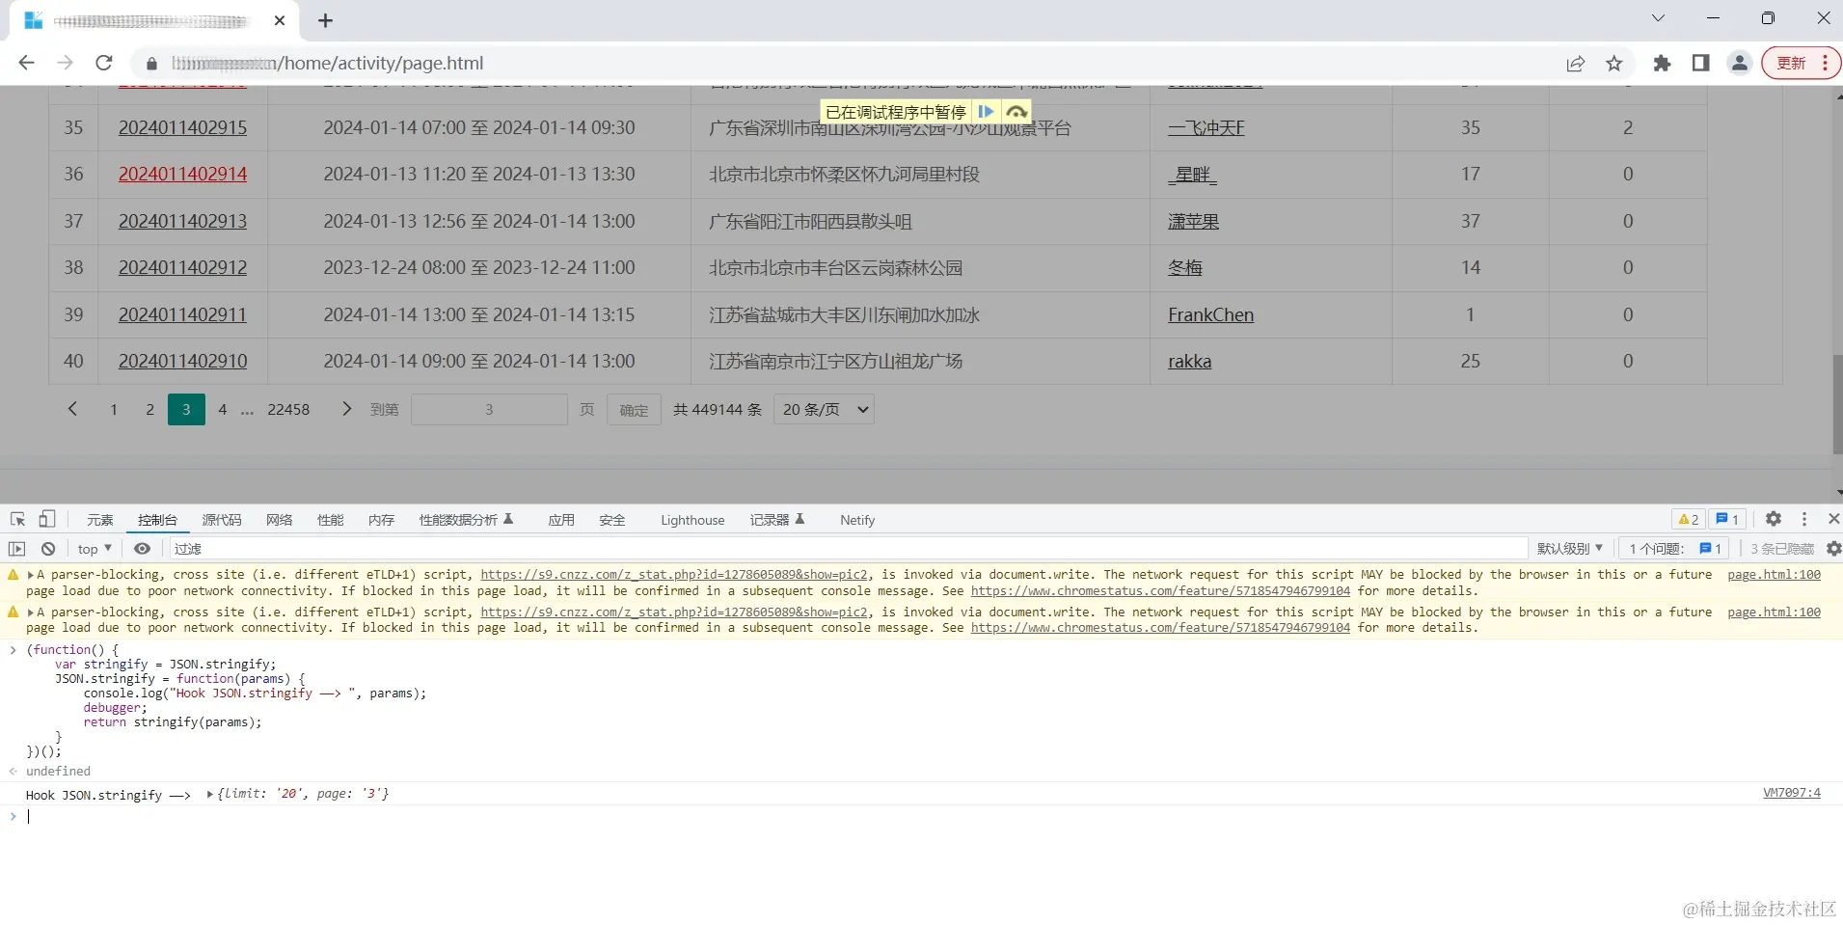
Task: Go to the previous page arrow
Action: (x=72, y=409)
